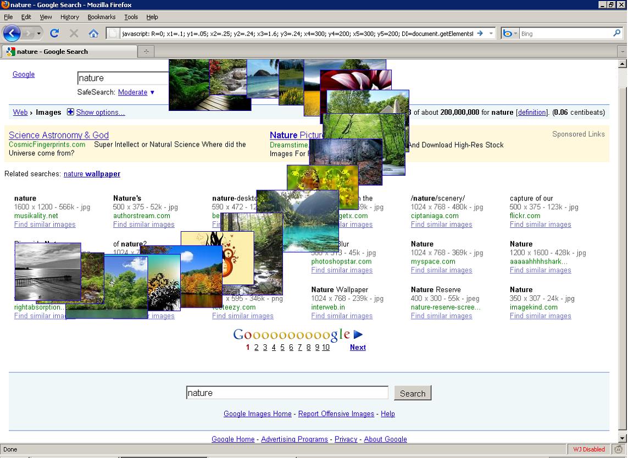Click the Bing search engine icon
The height and width of the screenshot is (458, 628).
pos(507,33)
